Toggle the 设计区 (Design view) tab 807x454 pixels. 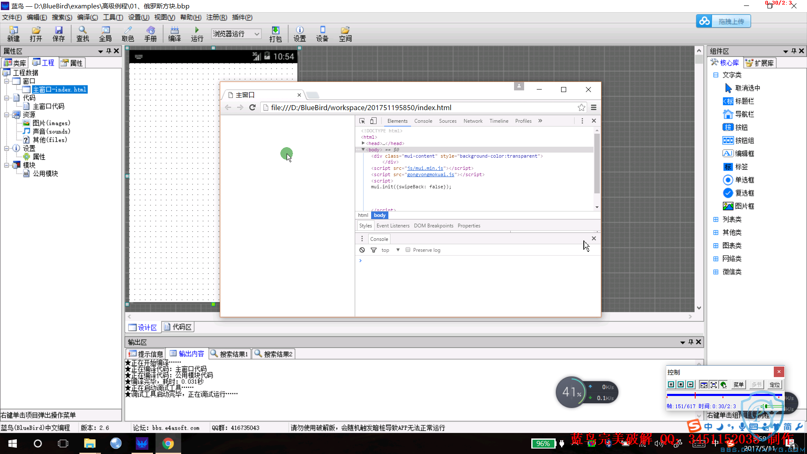tap(144, 327)
